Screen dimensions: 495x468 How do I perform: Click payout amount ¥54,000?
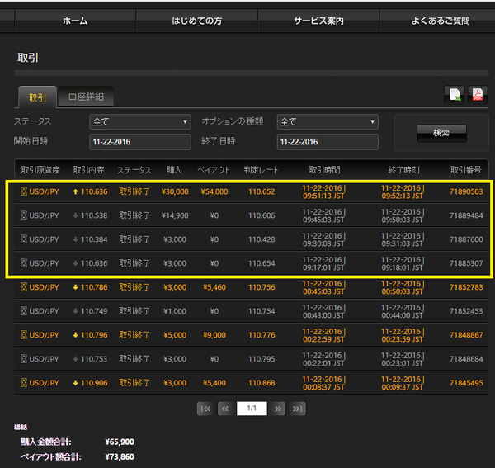(214, 191)
